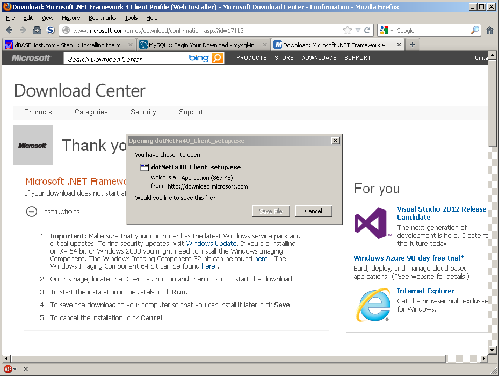
Task: Close the MySQL tab
Action: 265,45
